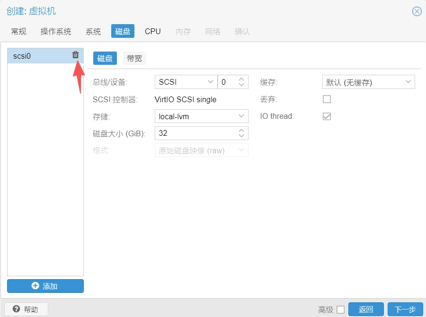426x317 pixels.
Task: Click the question mark icon beside 帮助
Action: pyautogui.click(x=16, y=309)
